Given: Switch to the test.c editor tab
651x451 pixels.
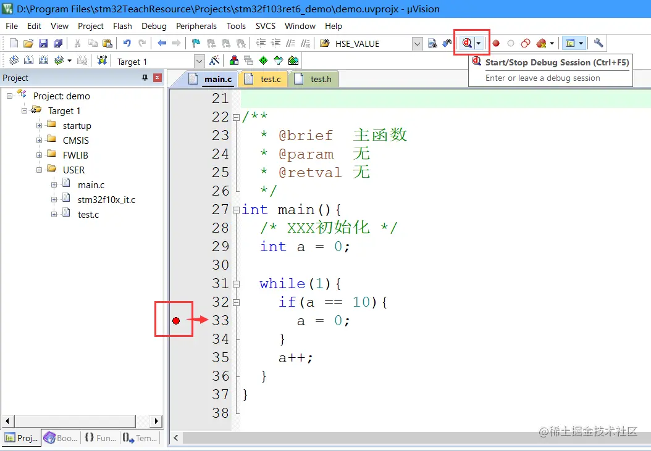Looking at the screenshot, I should click(x=264, y=79).
